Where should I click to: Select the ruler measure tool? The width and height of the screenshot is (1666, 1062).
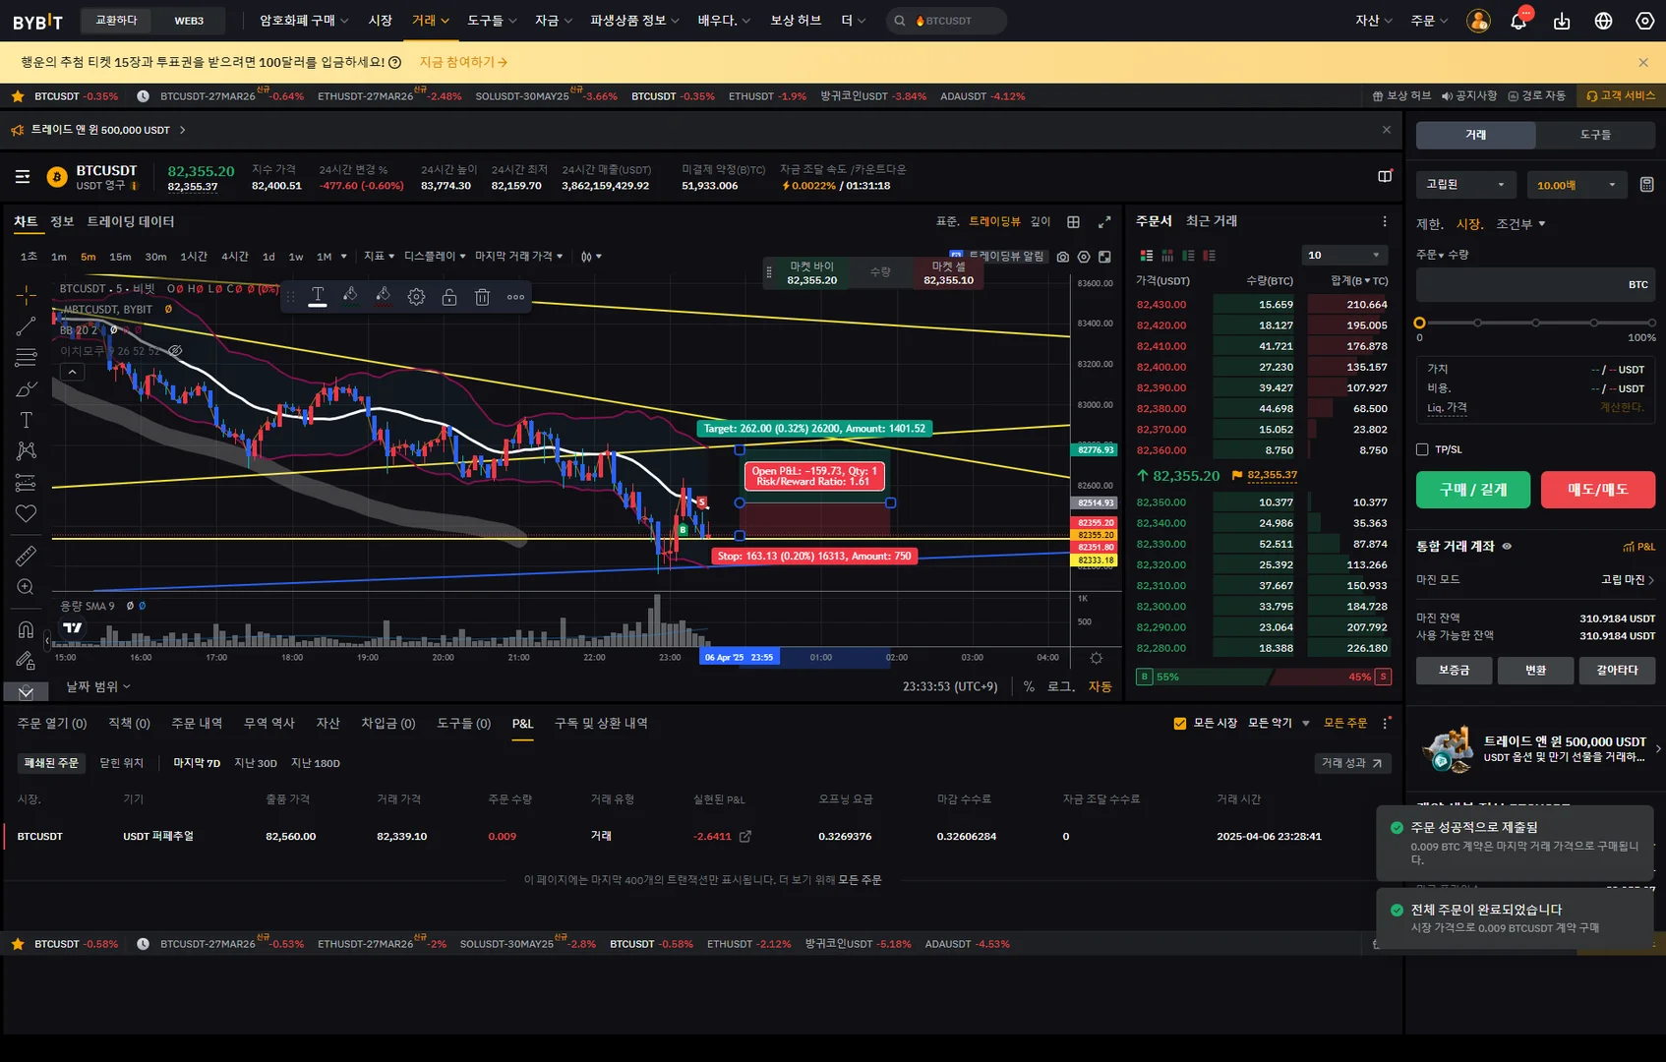[27, 557]
